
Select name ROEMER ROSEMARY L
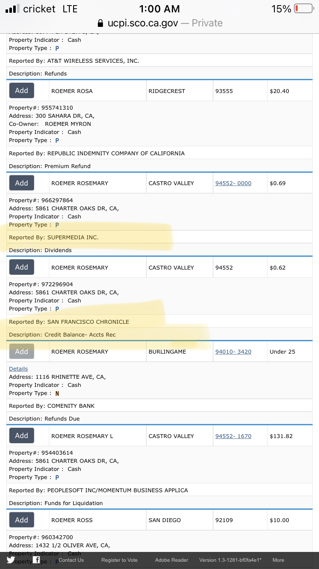(83, 436)
